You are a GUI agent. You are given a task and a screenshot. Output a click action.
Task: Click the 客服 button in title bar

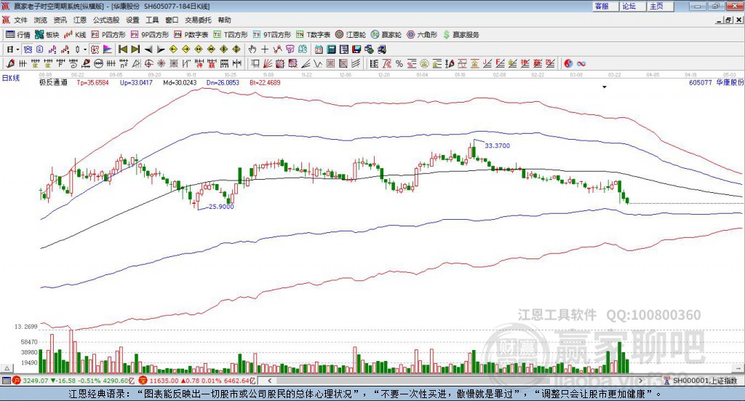[605, 6]
